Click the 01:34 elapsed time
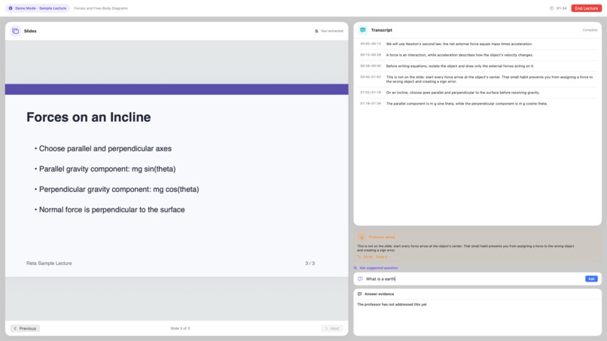The image size is (607, 341). click(x=561, y=8)
